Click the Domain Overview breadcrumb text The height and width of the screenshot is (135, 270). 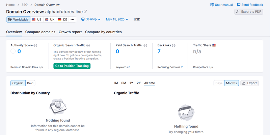(x=47, y=5)
